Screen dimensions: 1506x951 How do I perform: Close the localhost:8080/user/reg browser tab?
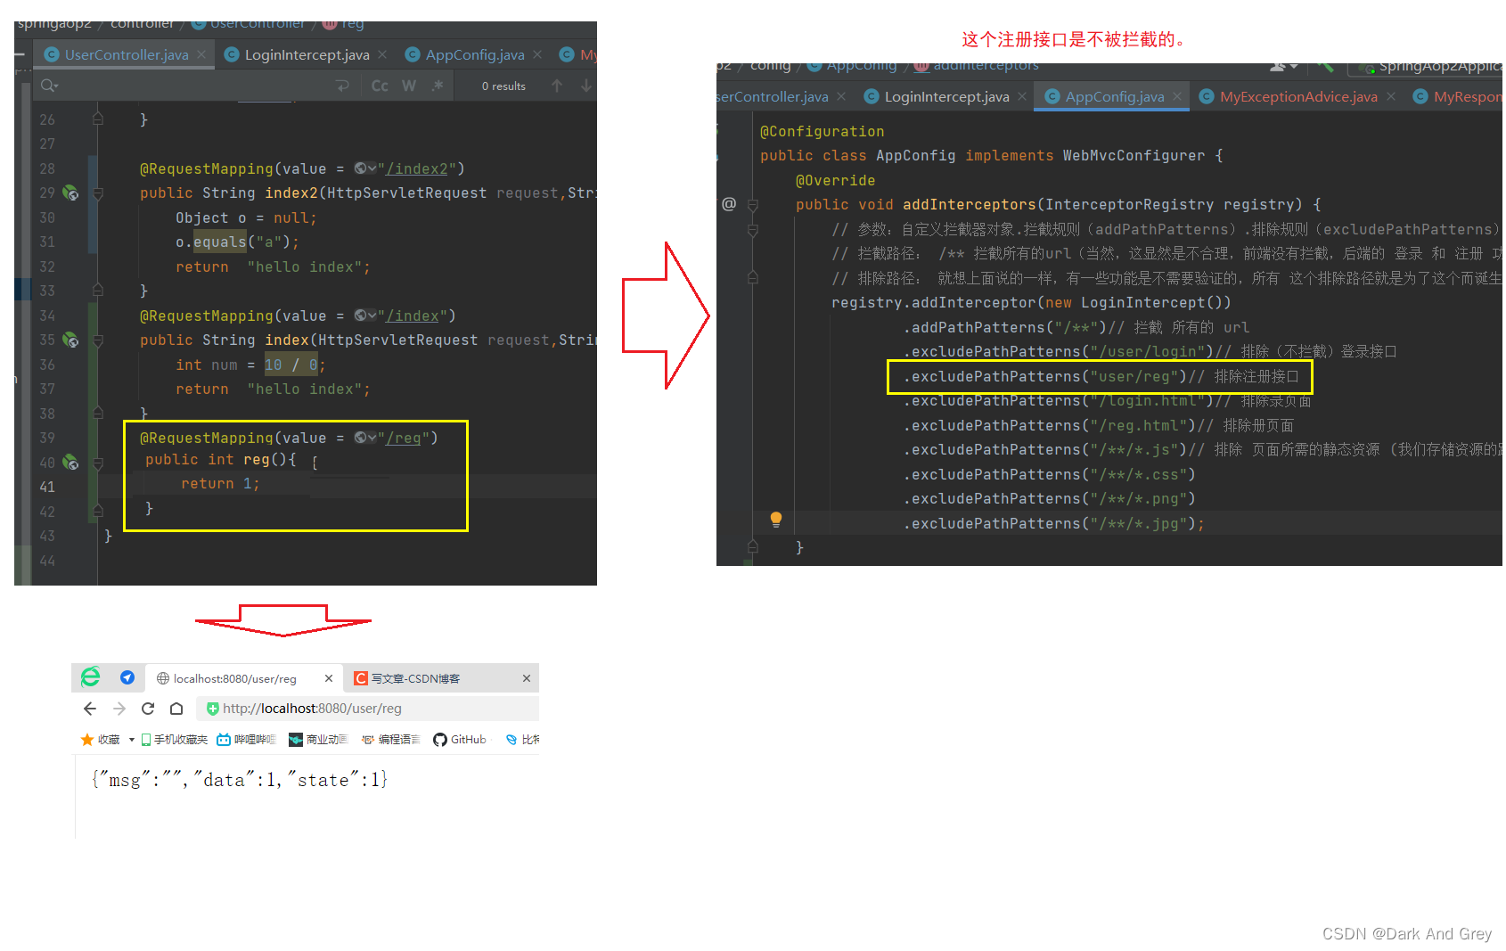(329, 678)
